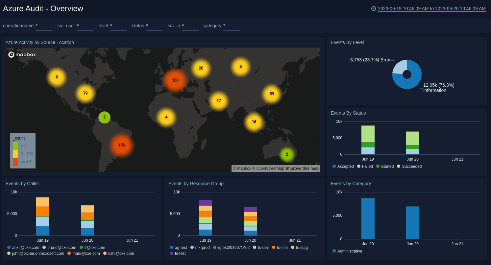Click the Jun 19 bar in Events by Category

[x=368, y=218]
